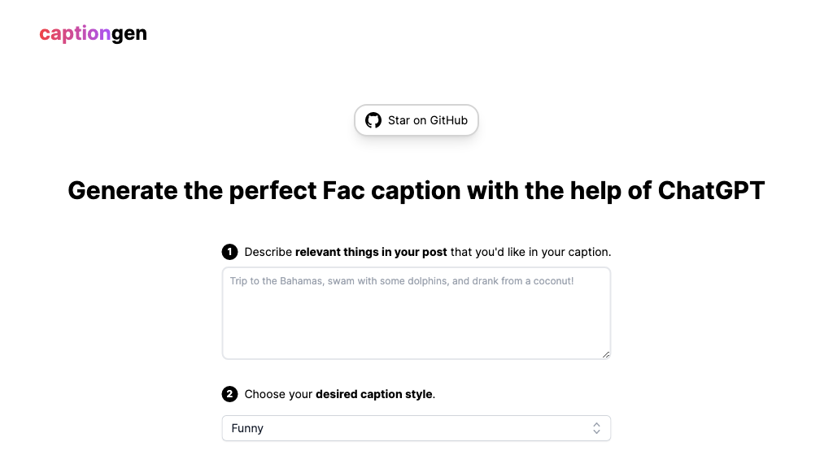Click the up-down chevron arrows in style selector

point(596,428)
